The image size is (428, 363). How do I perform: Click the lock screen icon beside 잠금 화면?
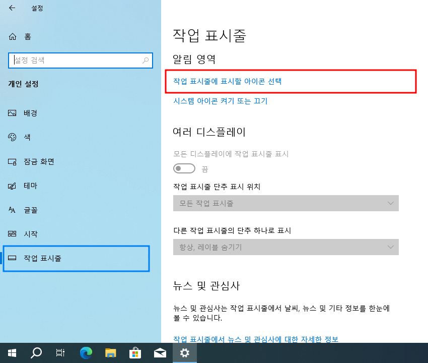(x=12, y=162)
